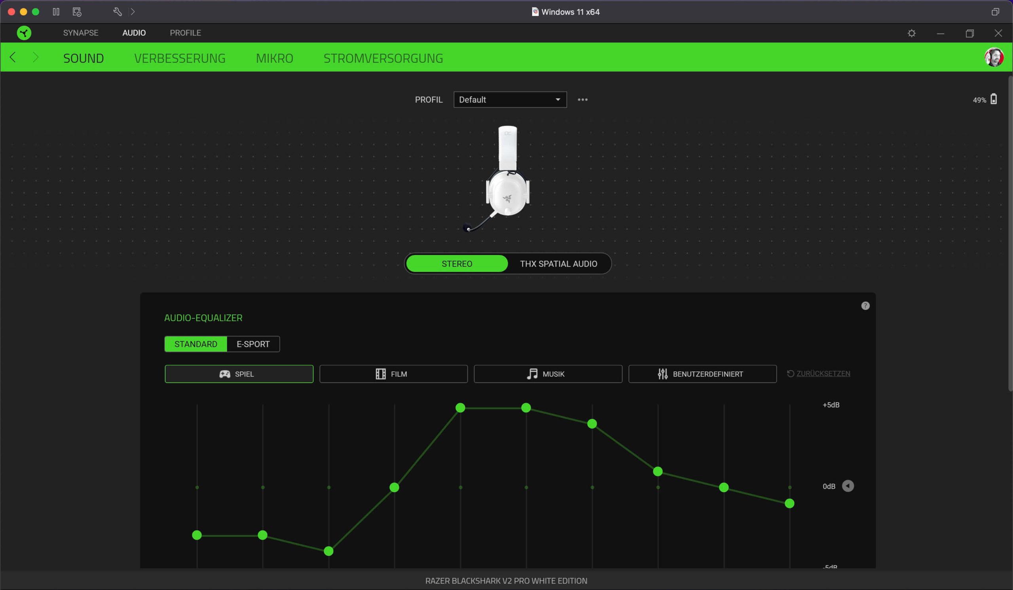
Task: Switch to the Verbesserung tab
Action: 180,58
